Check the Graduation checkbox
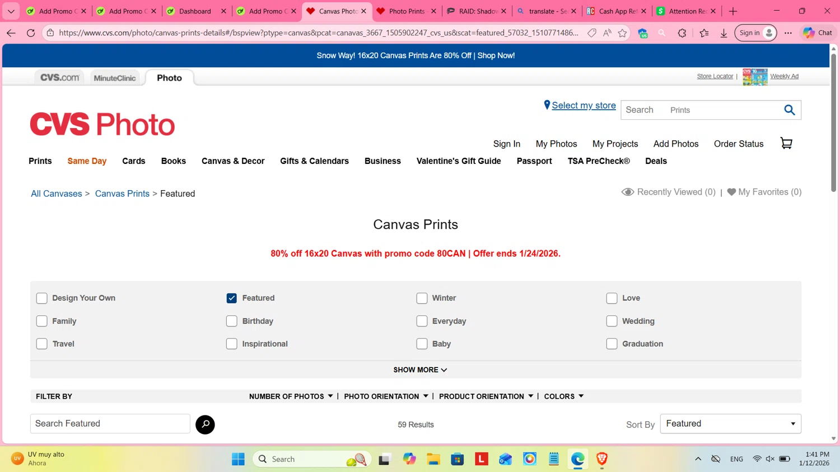 pyautogui.click(x=612, y=344)
